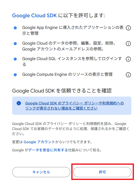Select the Google Cloud SQL インスタンス permission text
The image size is (138, 183).
pyautogui.click(x=72, y=62)
